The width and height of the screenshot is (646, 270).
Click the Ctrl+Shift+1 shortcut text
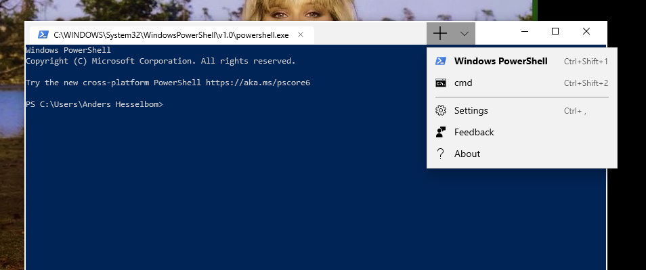click(586, 62)
